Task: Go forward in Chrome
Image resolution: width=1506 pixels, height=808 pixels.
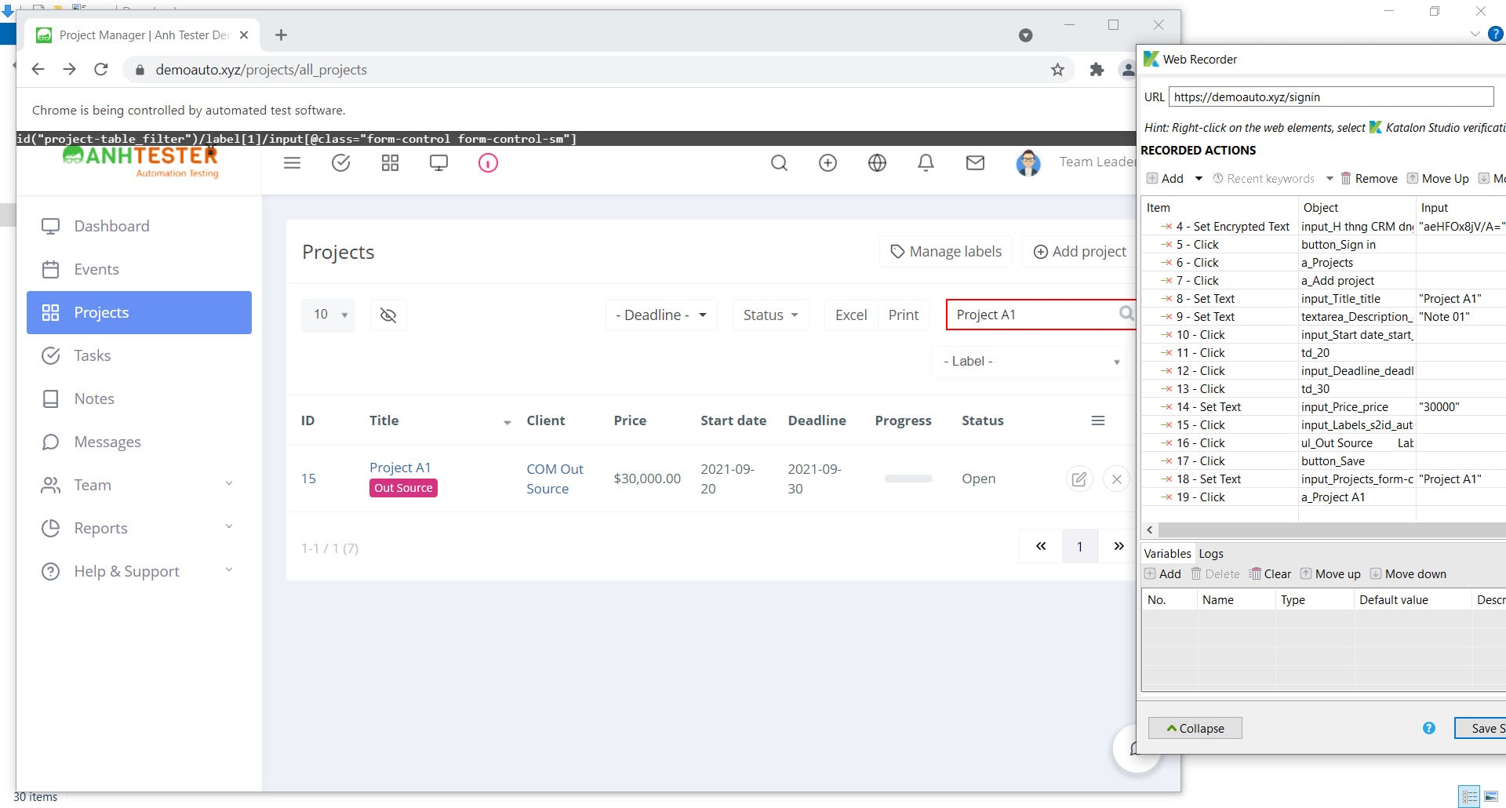Action: 69,69
